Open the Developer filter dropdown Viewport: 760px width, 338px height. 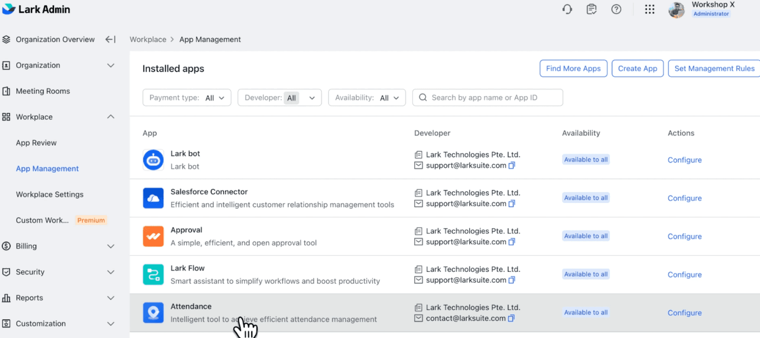click(x=279, y=98)
